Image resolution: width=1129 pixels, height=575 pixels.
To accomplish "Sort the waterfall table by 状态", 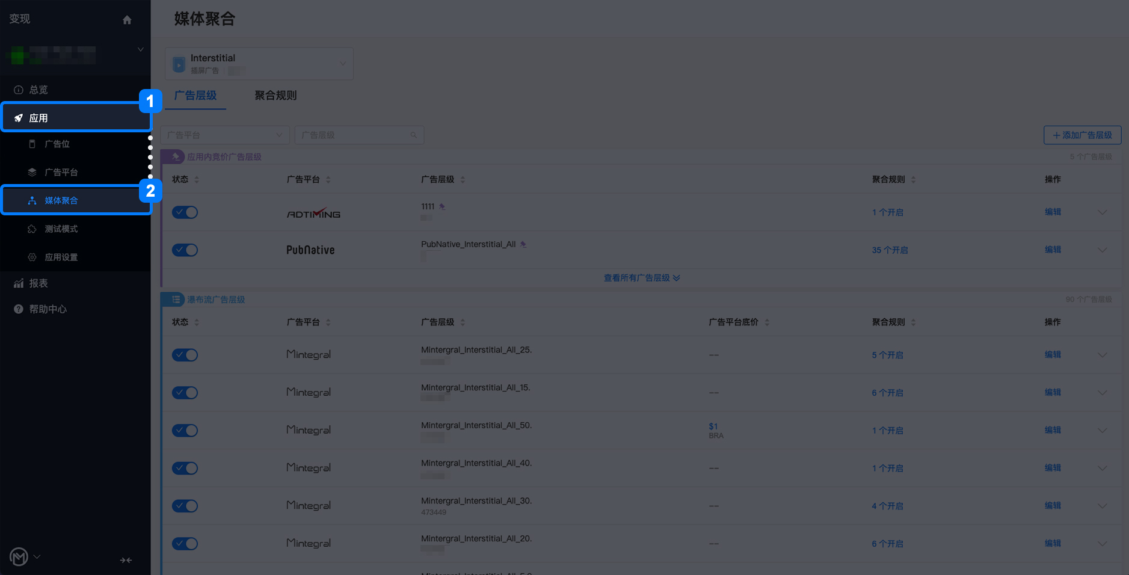I will coord(197,322).
